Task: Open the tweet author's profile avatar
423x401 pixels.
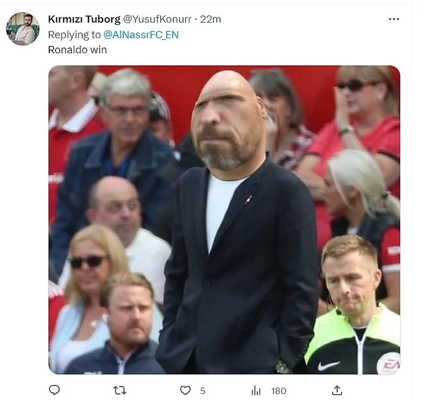Action: [23, 28]
